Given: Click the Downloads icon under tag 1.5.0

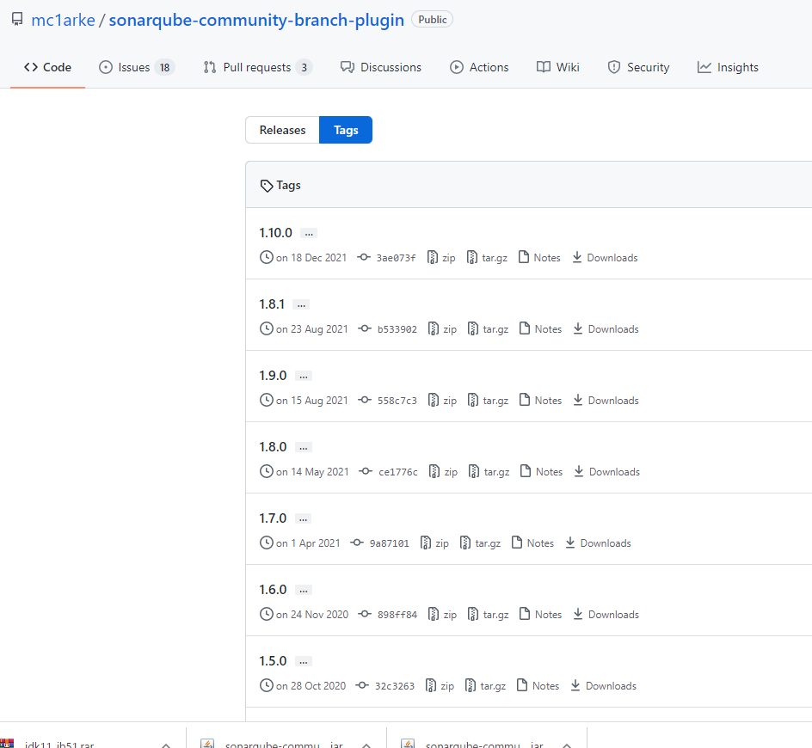Looking at the screenshot, I should pyautogui.click(x=576, y=685).
